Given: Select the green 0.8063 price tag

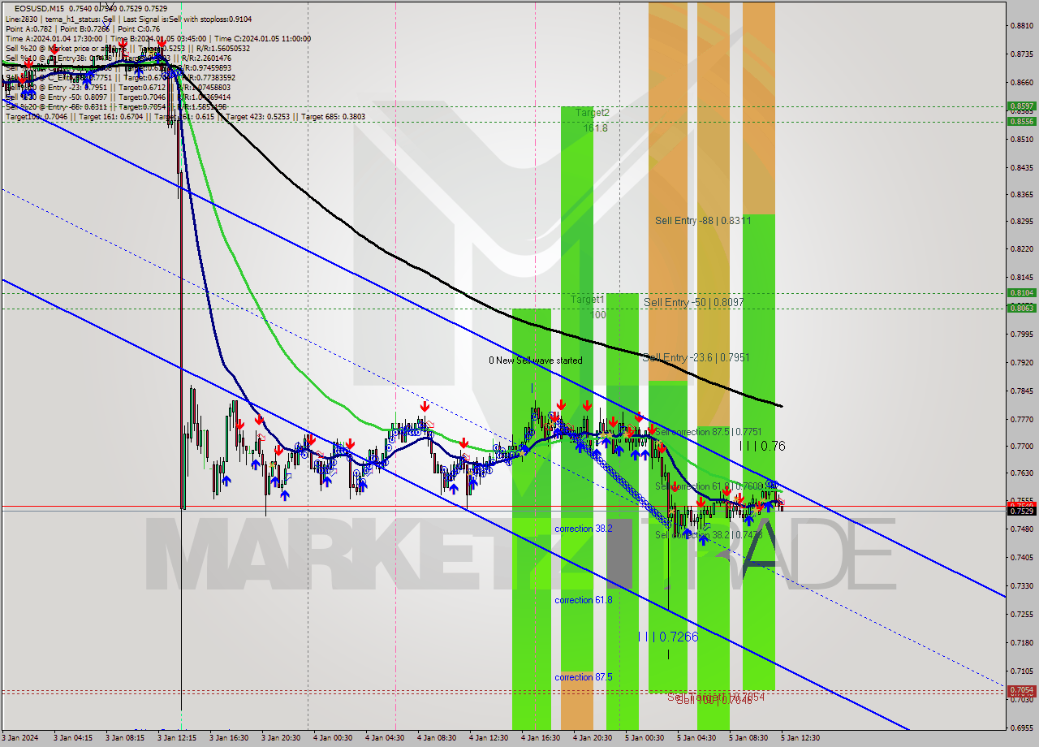Looking at the screenshot, I should coord(1021,308).
